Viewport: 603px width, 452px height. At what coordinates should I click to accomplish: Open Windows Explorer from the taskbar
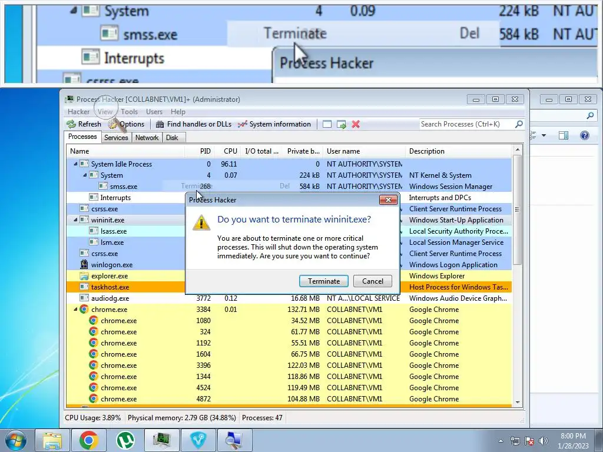[x=52, y=440]
